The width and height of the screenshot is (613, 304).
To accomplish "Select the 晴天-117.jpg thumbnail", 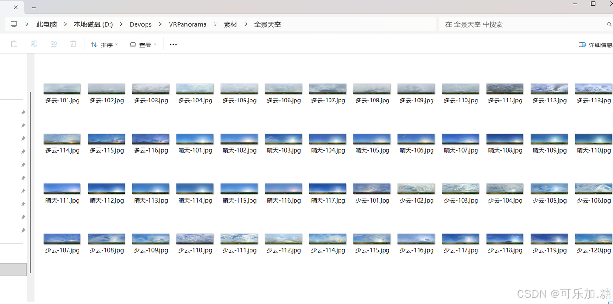I will click(328, 189).
